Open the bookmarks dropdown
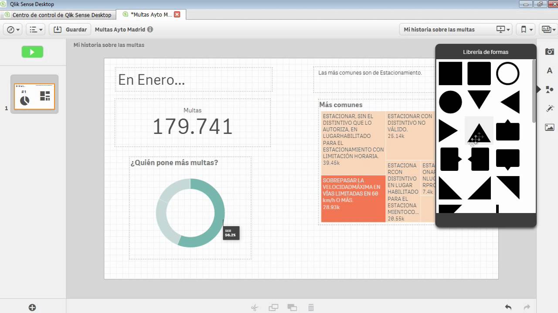 pyautogui.click(x=527, y=30)
